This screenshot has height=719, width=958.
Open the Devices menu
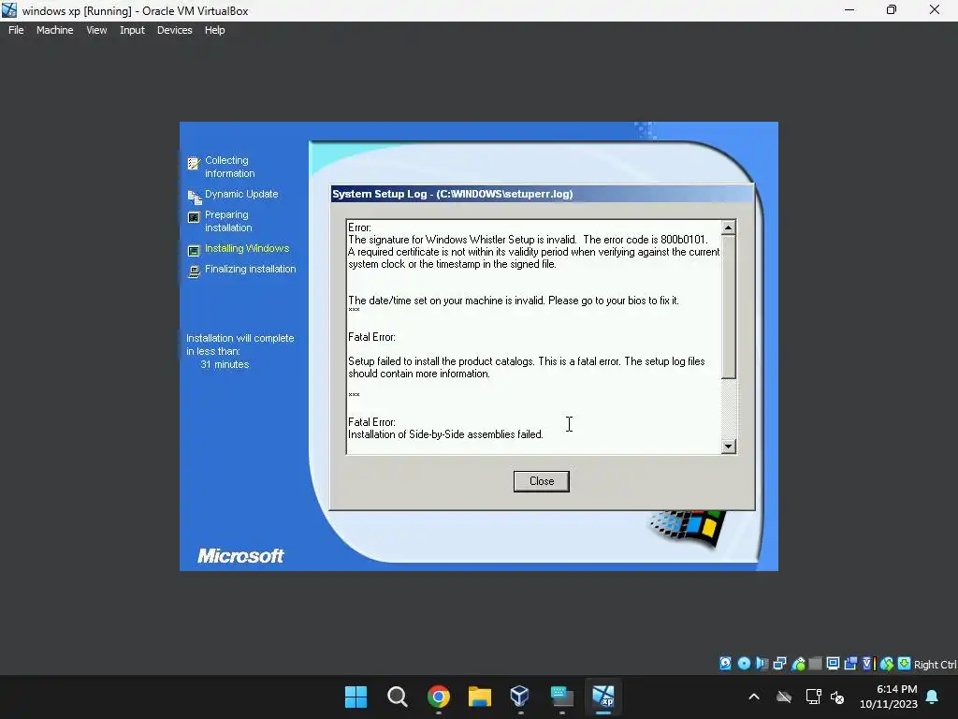coord(175,30)
